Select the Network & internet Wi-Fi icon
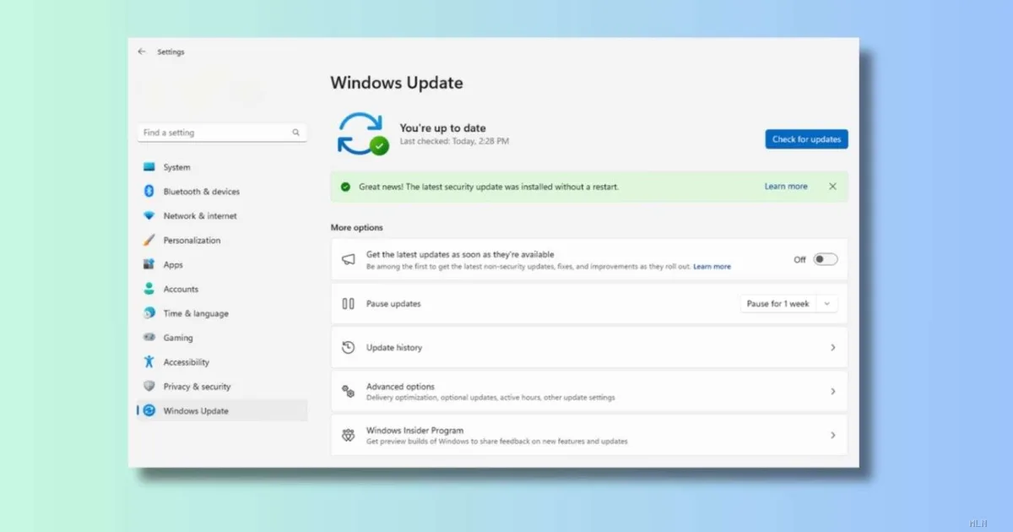The image size is (1013, 532). (149, 216)
